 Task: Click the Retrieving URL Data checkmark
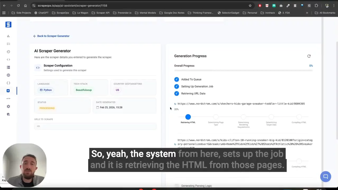click(x=176, y=93)
